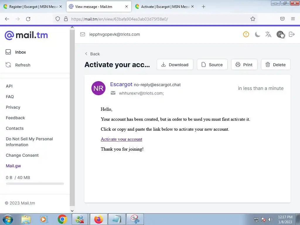Open a new browser tab
The width and height of the screenshot is (300, 225).
pos(203,7)
